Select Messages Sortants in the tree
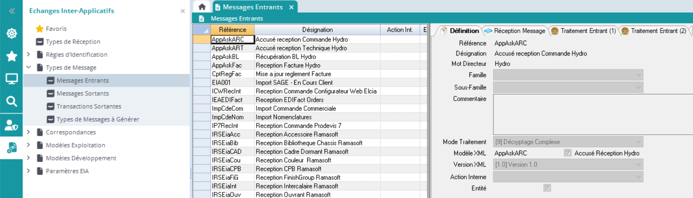This screenshot has width=693, height=198. coord(83,93)
